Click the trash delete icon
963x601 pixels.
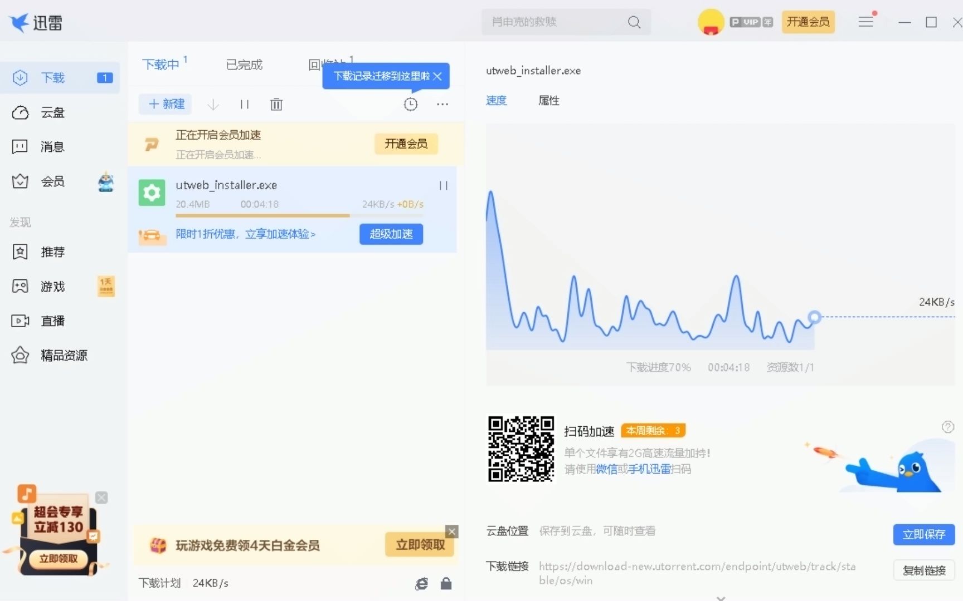pos(276,104)
